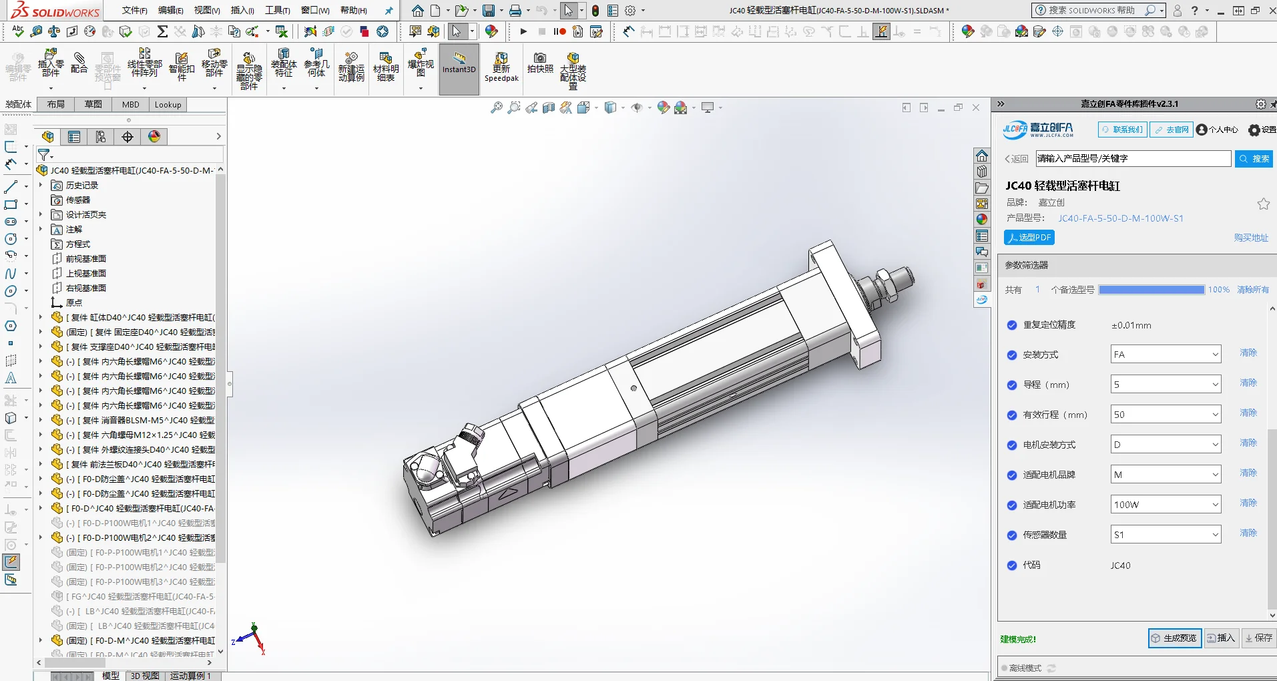
Task: Click the product model search field
Action: [1133, 159]
